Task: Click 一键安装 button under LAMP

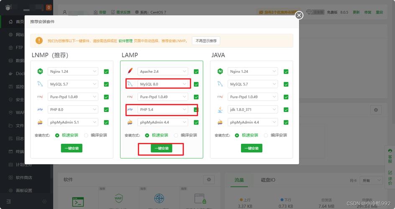Action: pyautogui.click(x=162, y=148)
